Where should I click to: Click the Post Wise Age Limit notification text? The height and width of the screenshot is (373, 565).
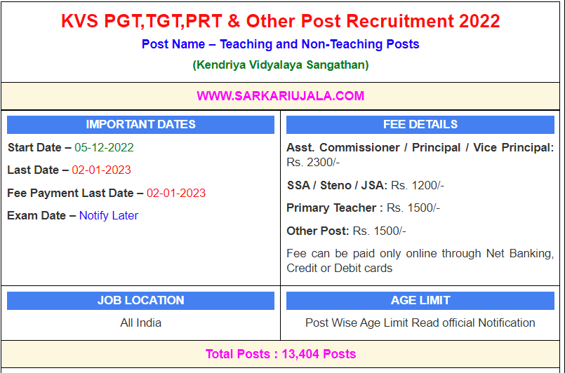420,323
